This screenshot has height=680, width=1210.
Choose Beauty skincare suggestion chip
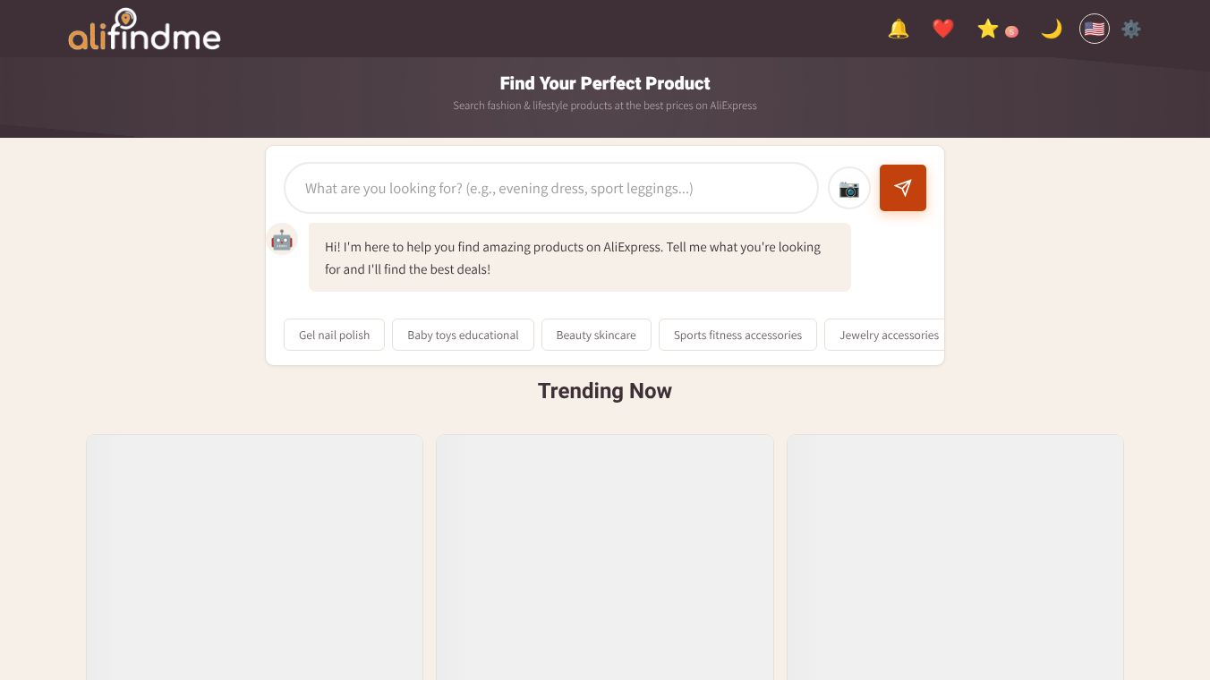(x=596, y=335)
